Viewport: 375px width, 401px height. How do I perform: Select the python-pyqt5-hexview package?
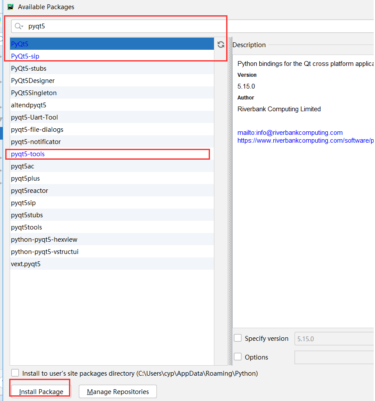[x=112, y=240]
